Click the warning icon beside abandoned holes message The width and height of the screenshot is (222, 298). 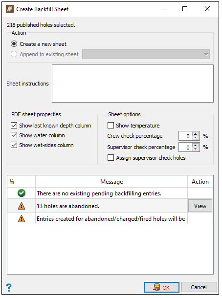tap(22, 206)
